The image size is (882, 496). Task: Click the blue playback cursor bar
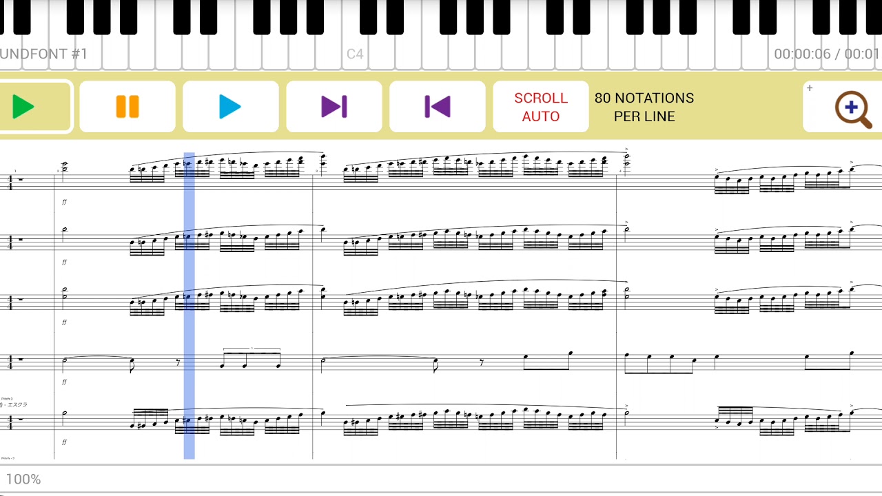189,306
